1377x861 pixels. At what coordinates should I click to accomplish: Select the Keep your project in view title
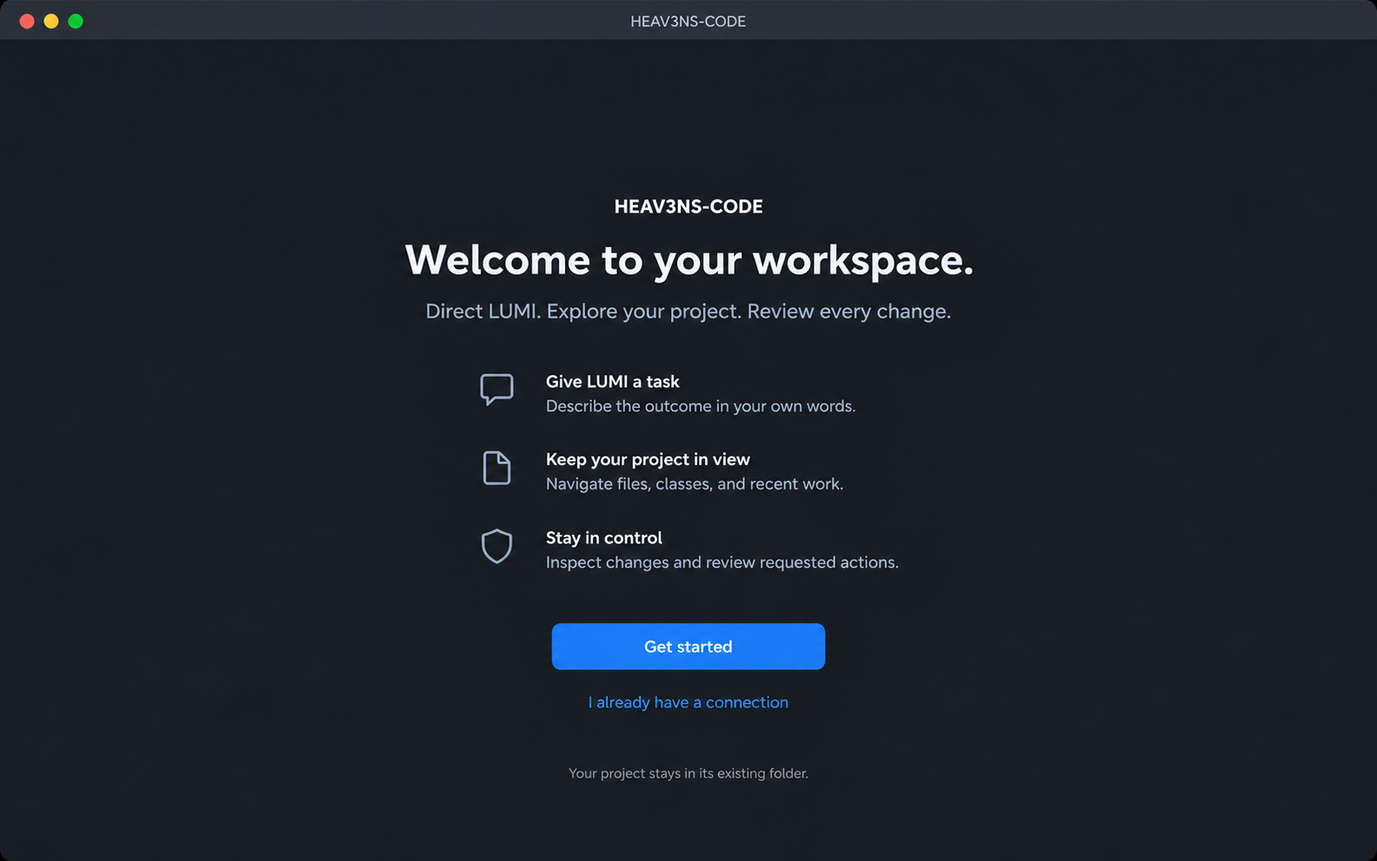click(648, 459)
